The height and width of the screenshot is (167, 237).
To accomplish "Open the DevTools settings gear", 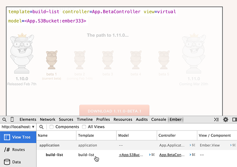I will 225,119.
